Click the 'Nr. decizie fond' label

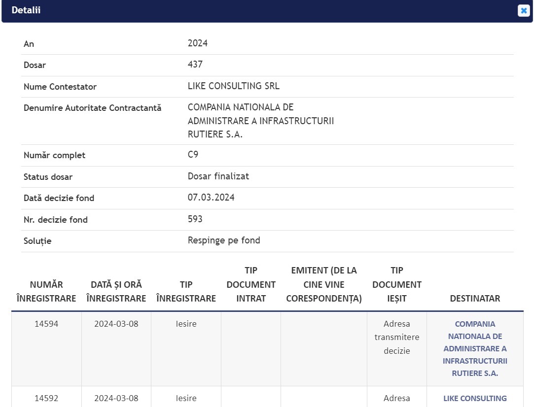56,220
